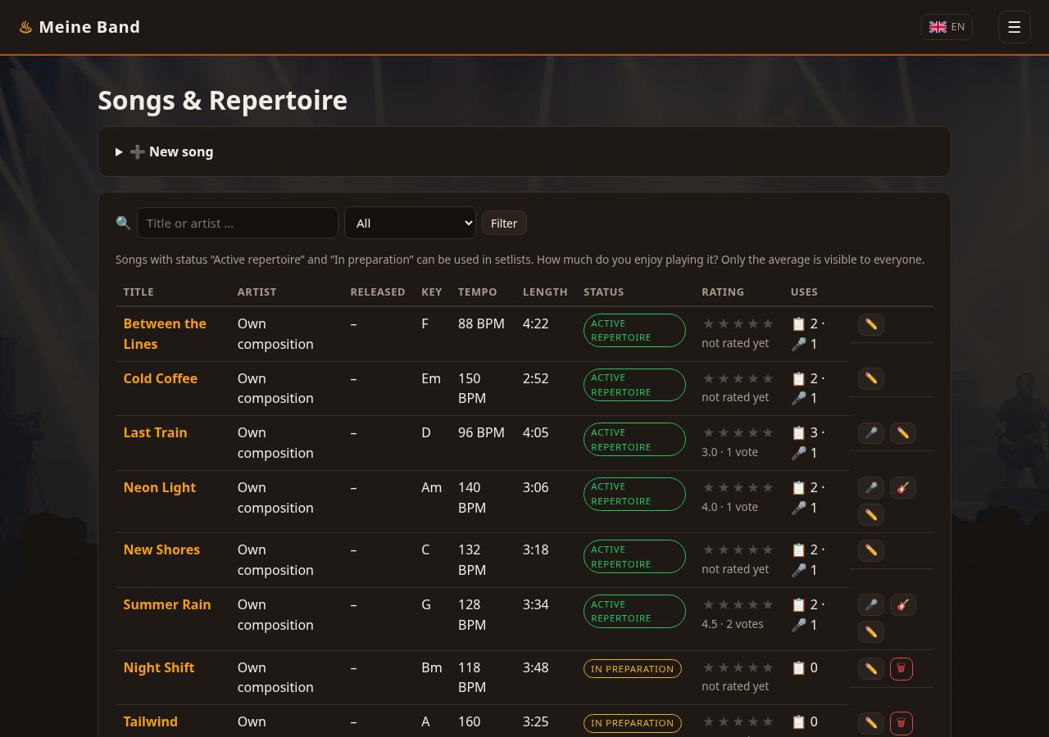Open the Last Train song page

[155, 432]
